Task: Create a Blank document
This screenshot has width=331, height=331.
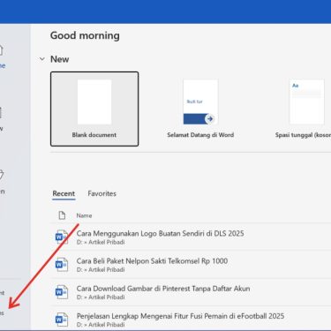Action: [x=94, y=109]
